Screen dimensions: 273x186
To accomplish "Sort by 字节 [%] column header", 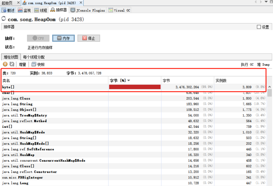I will (x=134, y=80).
